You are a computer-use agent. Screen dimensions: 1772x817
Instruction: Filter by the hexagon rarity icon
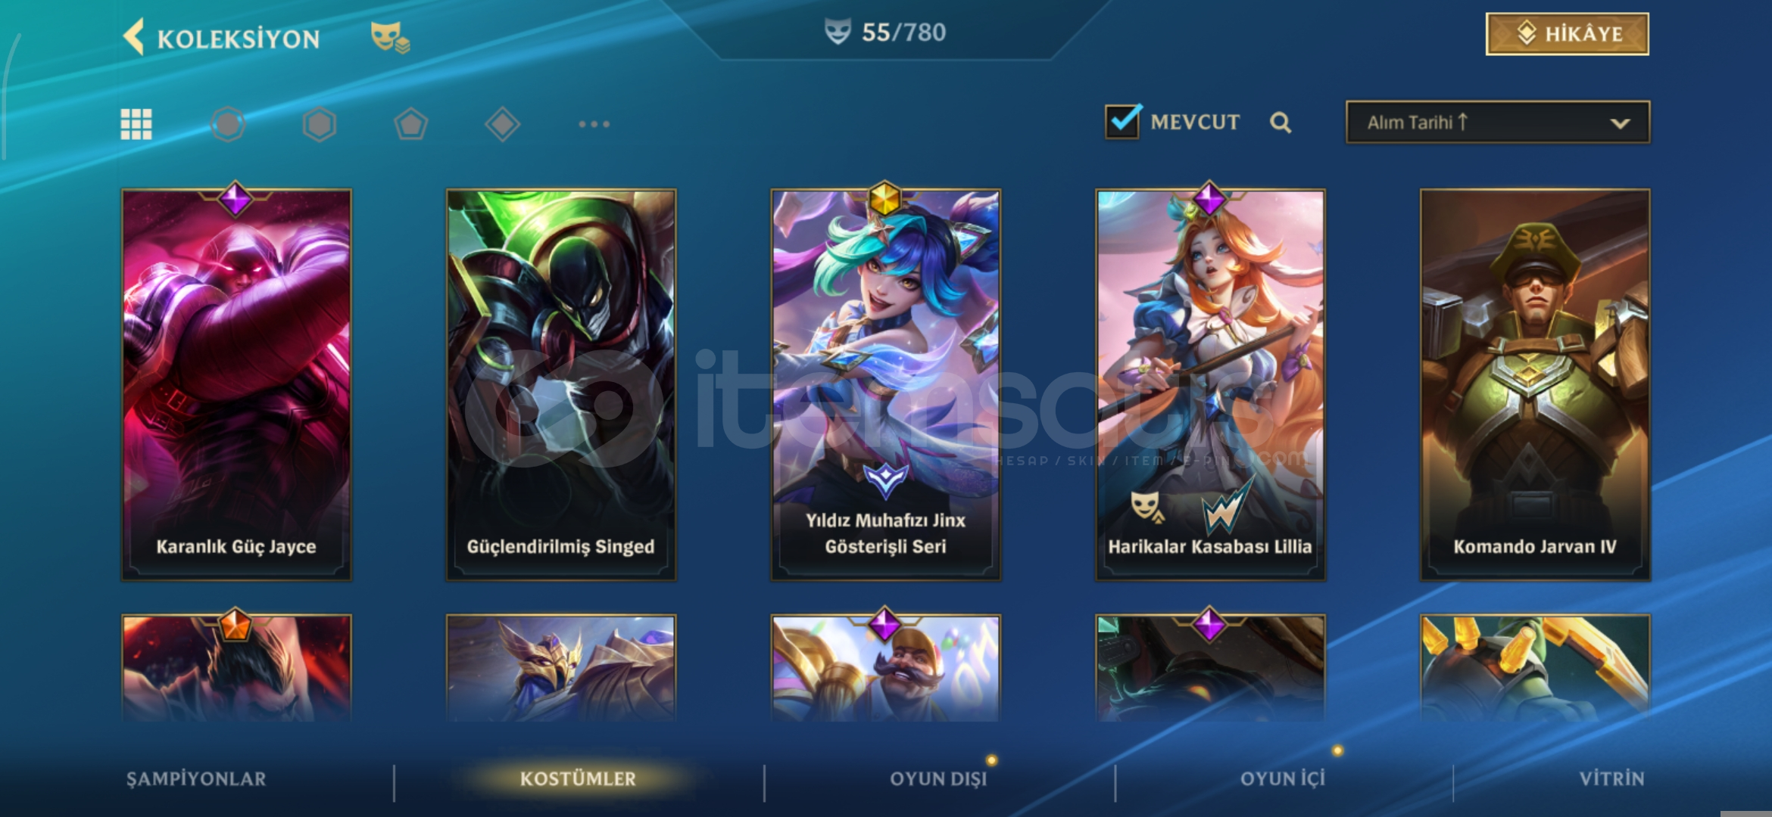click(320, 124)
